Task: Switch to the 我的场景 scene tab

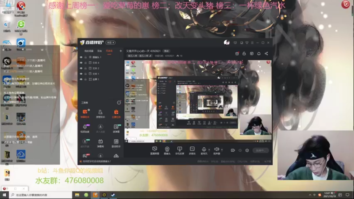Action: click(x=89, y=51)
